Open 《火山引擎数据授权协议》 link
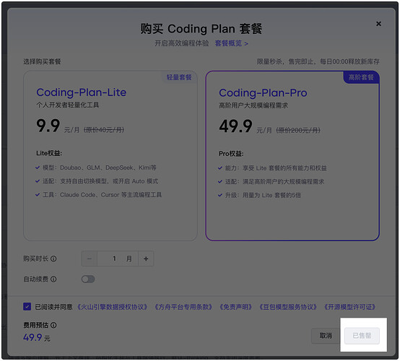Image resolution: width=400 pixels, height=361 pixels. tap(112, 307)
